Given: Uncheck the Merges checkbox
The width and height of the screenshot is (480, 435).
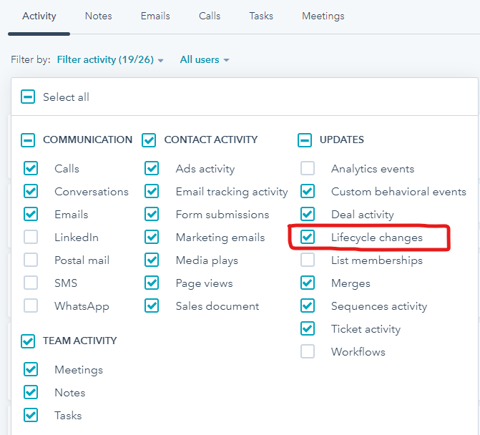Looking at the screenshot, I should point(308,283).
